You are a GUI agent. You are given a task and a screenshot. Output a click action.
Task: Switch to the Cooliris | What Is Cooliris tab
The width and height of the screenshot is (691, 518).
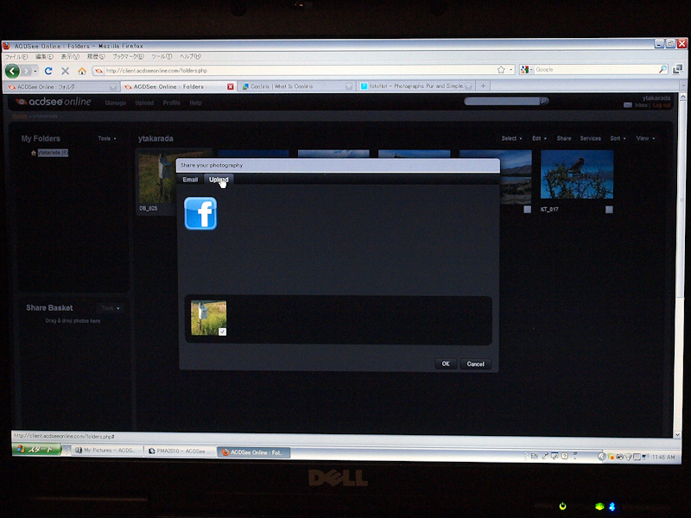297,86
